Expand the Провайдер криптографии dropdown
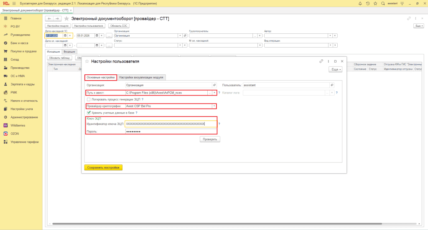Viewport: 428px width, 230px height. click(x=214, y=106)
